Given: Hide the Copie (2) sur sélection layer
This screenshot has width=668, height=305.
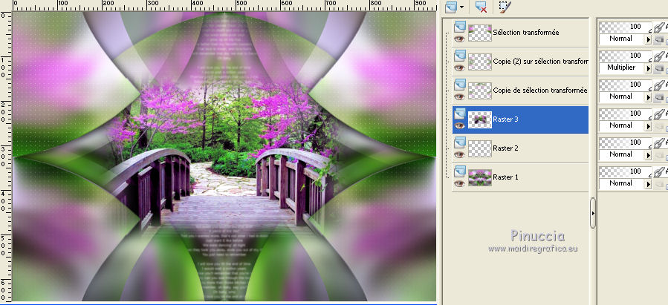Looking at the screenshot, I should [459, 68].
